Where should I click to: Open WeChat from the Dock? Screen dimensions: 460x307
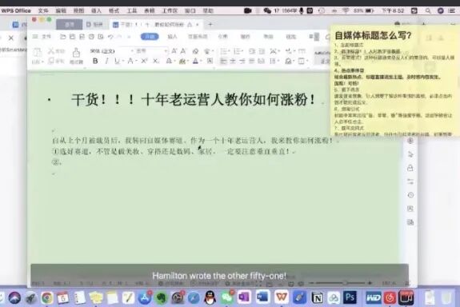226,298
